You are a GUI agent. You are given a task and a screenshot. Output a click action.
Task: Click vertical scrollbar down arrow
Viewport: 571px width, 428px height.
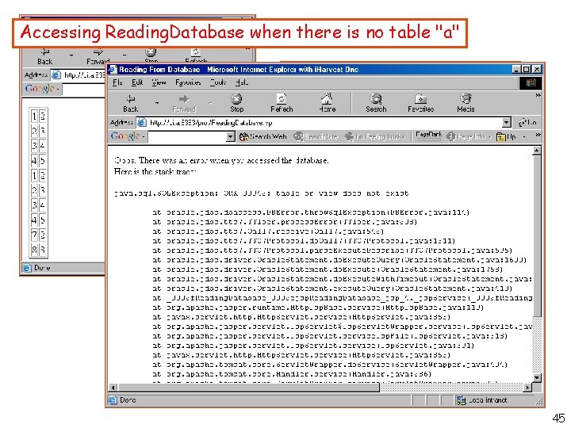[536, 377]
